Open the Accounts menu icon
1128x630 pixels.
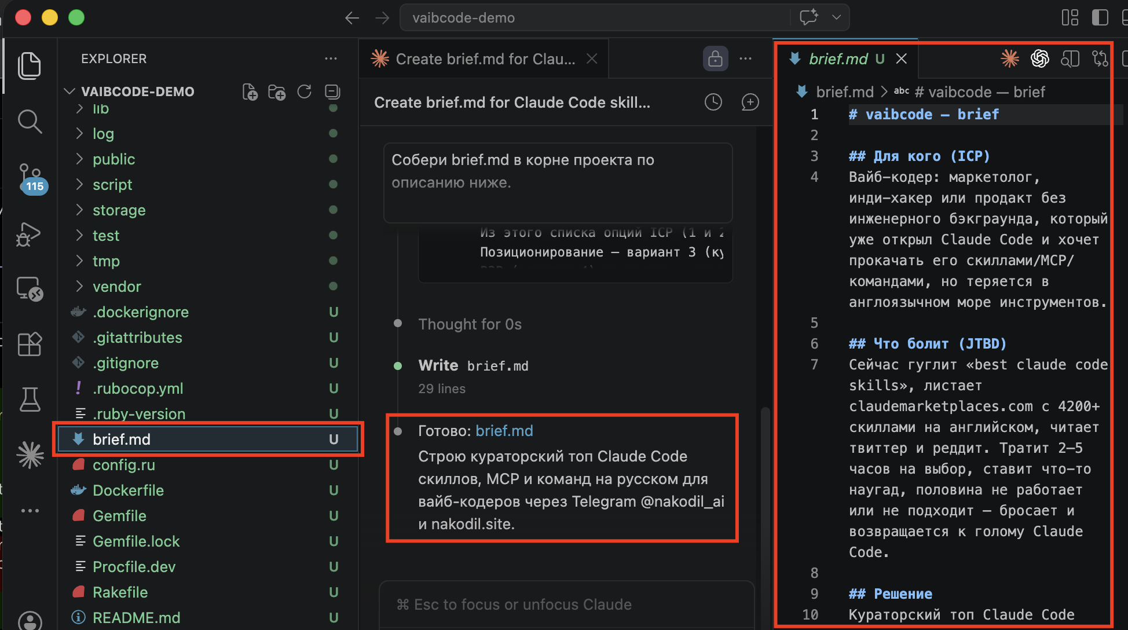(30, 621)
